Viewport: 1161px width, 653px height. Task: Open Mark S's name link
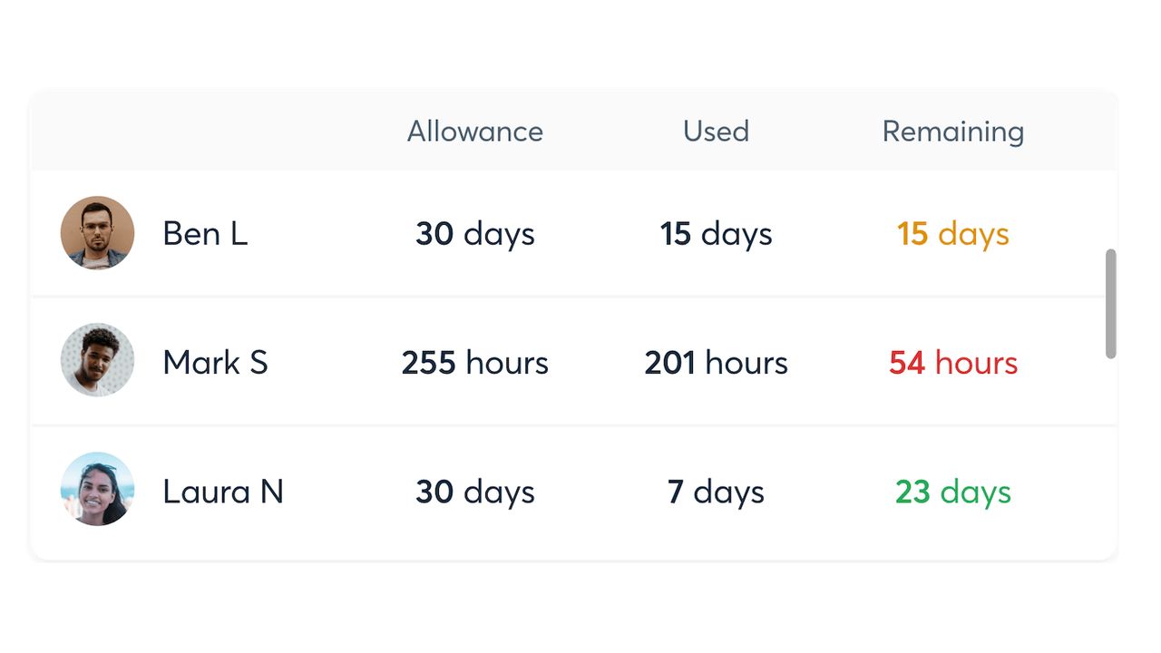tap(215, 363)
